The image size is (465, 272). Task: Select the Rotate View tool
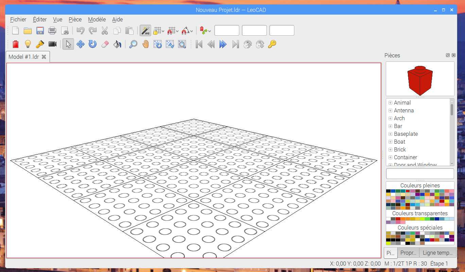[x=158, y=44]
